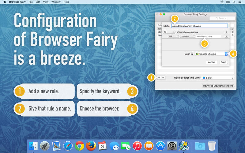The image size is (245, 153).
Task: Open Safari from the dock
Action: [x=68, y=146]
